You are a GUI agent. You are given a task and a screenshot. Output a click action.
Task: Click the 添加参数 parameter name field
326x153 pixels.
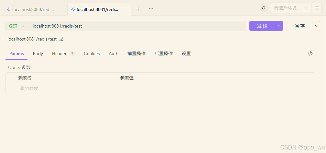point(29,88)
